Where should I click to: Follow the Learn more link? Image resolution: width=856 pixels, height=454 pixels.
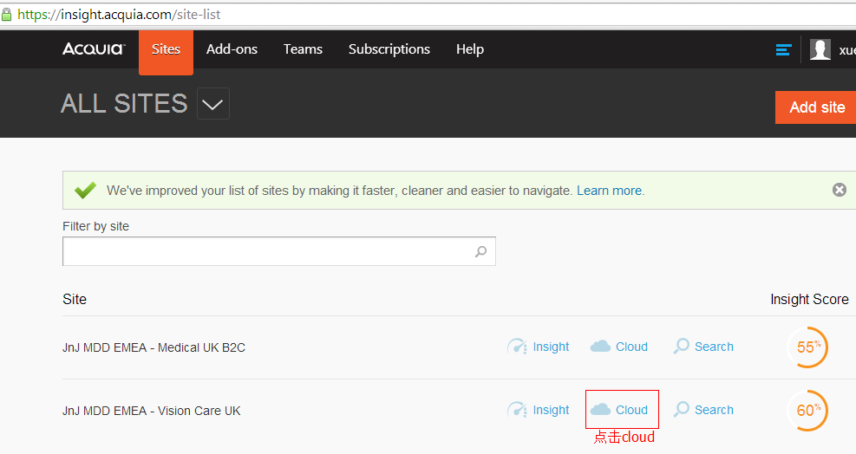609,191
